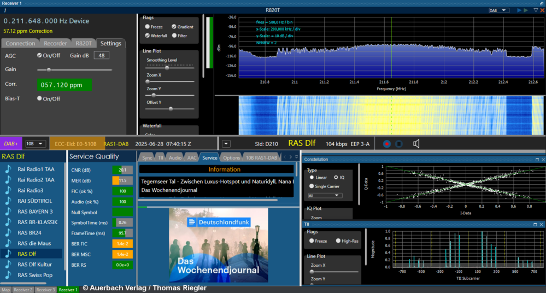
Task: Switch to the Connection tab
Action: (20, 43)
